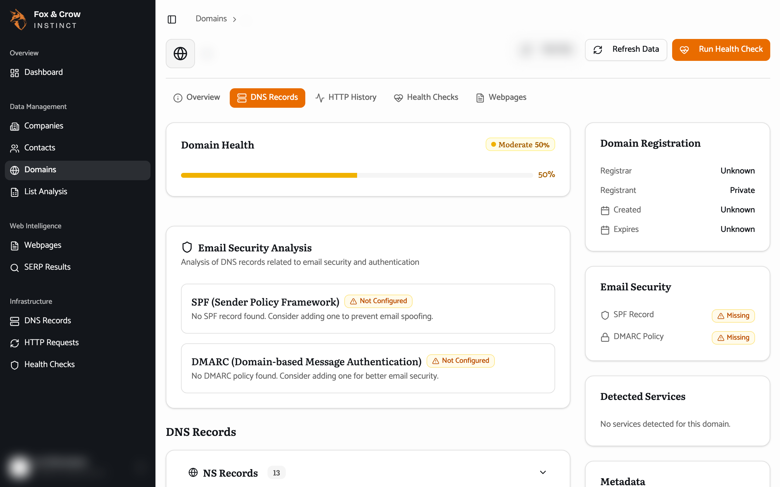Click the Companies building icon

tap(15, 126)
